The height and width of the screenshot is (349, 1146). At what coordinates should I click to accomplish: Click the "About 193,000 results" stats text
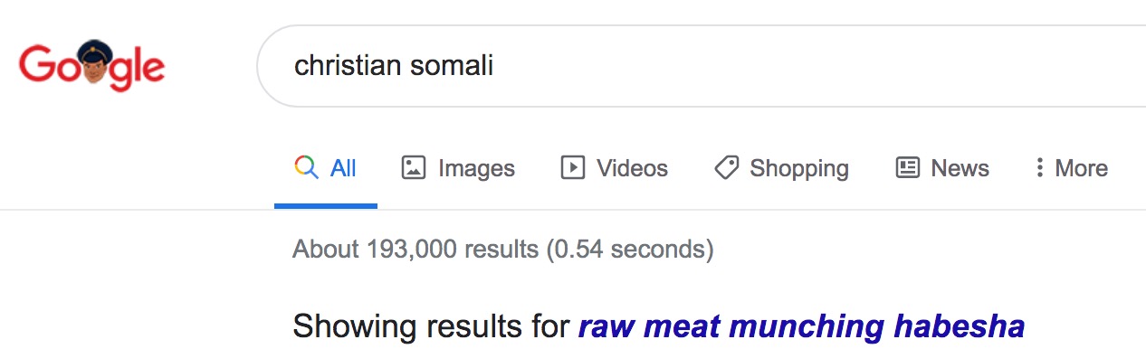point(503,249)
